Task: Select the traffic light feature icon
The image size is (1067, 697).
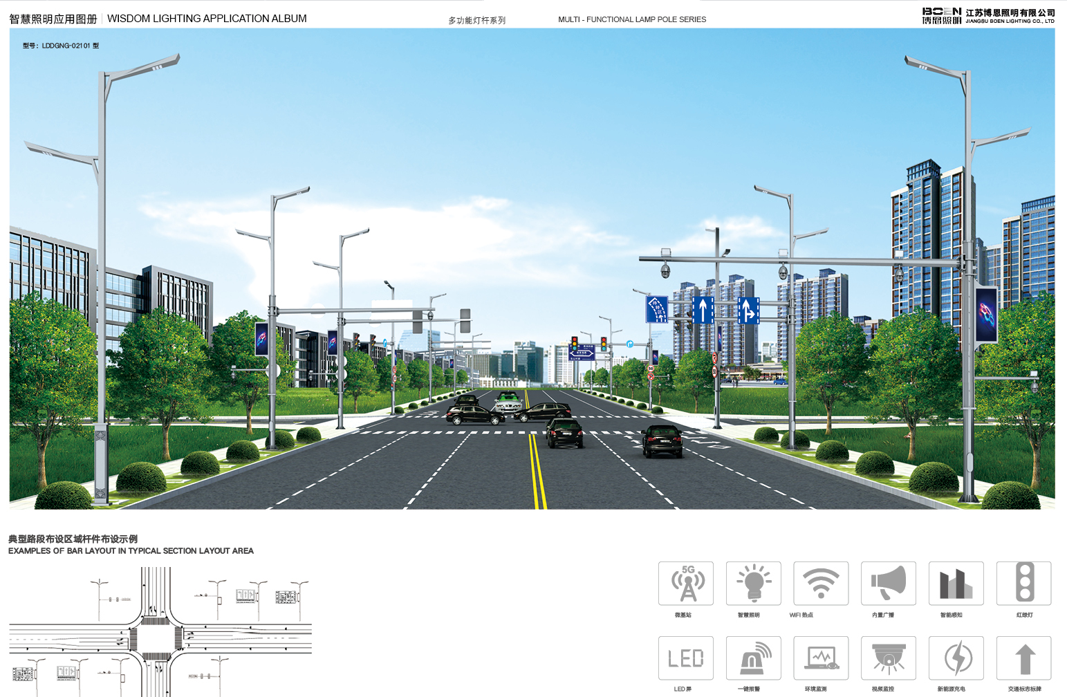Action: point(1023,584)
